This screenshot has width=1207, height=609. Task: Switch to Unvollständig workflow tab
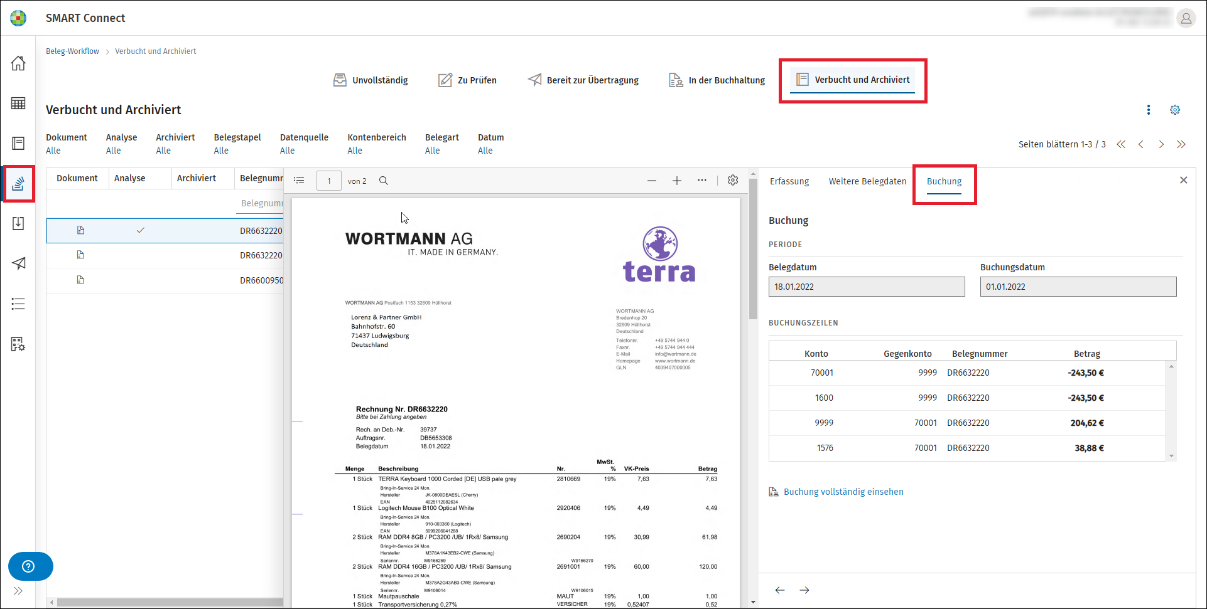click(371, 80)
